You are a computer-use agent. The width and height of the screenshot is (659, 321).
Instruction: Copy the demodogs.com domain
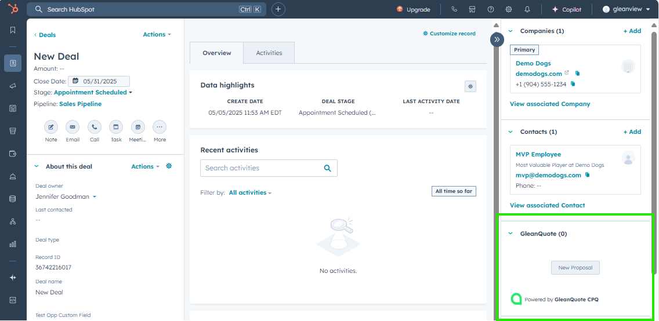coord(577,73)
